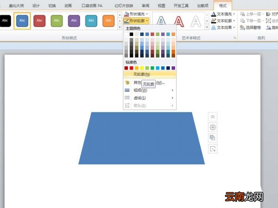
Task: Switch to the 格式 tab
Action: point(223,6)
